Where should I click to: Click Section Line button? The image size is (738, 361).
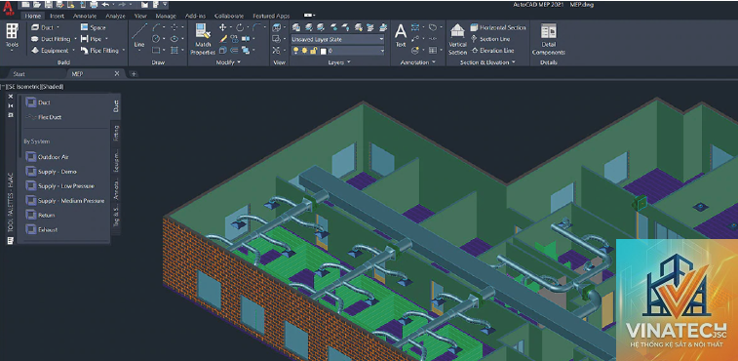[490, 39]
